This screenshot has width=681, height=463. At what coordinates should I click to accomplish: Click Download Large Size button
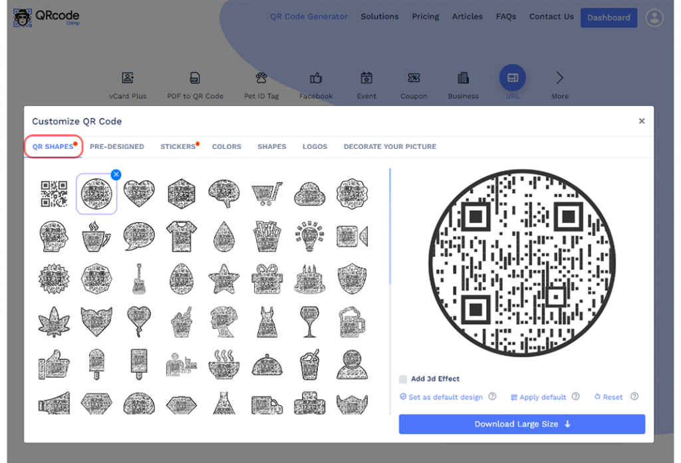point(522,424)
